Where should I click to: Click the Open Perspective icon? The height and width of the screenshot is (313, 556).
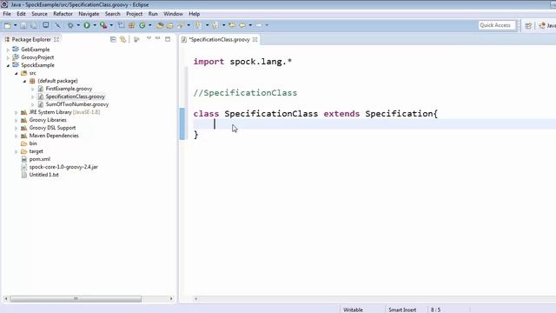tap(528, 25)
